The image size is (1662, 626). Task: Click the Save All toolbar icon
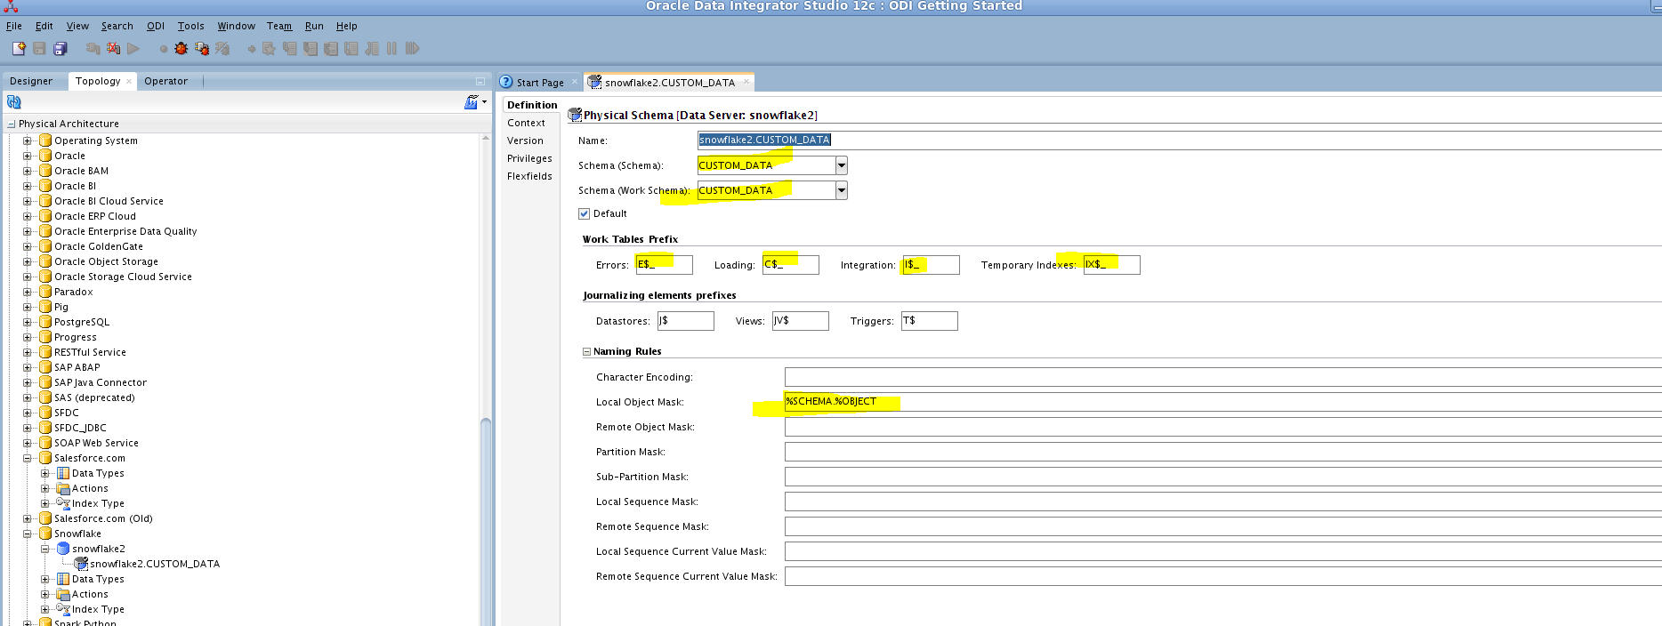(x=61, y=49)
